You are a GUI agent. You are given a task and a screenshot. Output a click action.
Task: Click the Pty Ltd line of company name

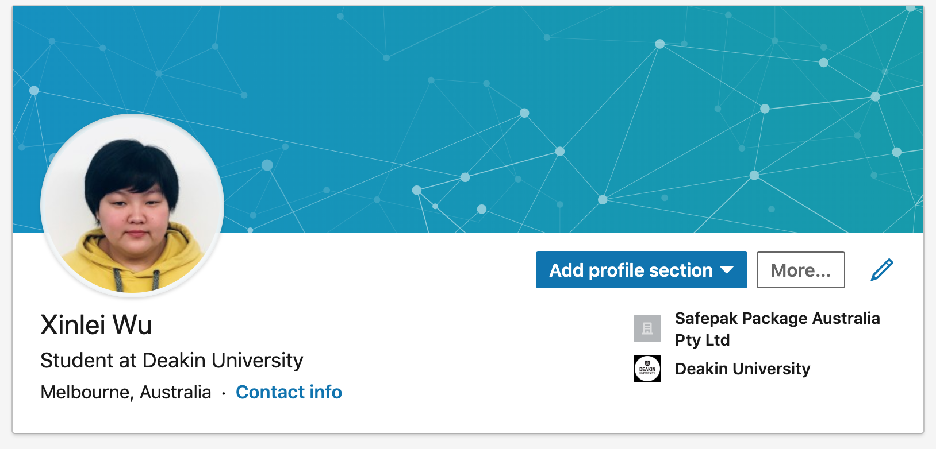[702, 340]
